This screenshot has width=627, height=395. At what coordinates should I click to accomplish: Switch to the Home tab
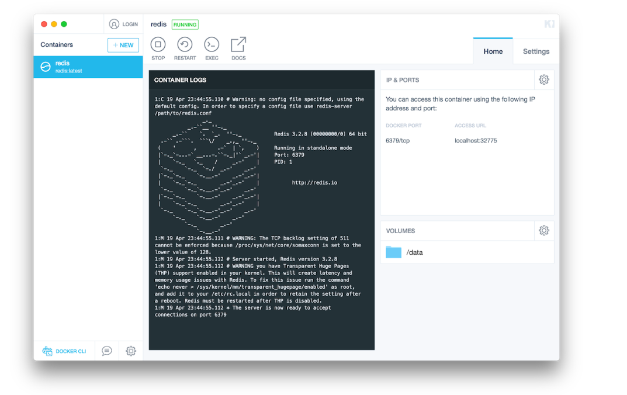click(x=493, y=51)
